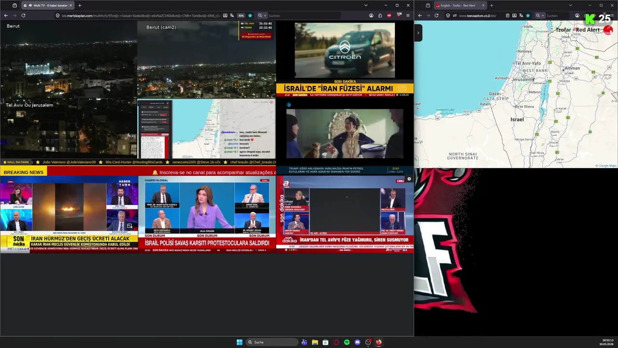Open account icon in Red Alert window

click(x=577, y=15)
